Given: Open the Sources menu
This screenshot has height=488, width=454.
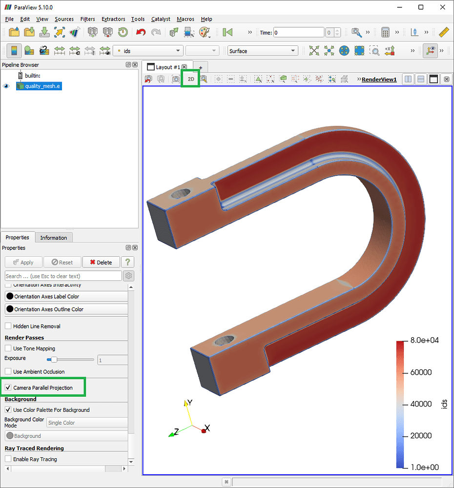Looking at the screenshot, I should click(x=64, y=19).
